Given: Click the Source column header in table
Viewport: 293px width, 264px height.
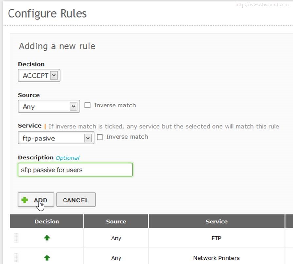Looking at the screenshot, I should click(116, 222).
